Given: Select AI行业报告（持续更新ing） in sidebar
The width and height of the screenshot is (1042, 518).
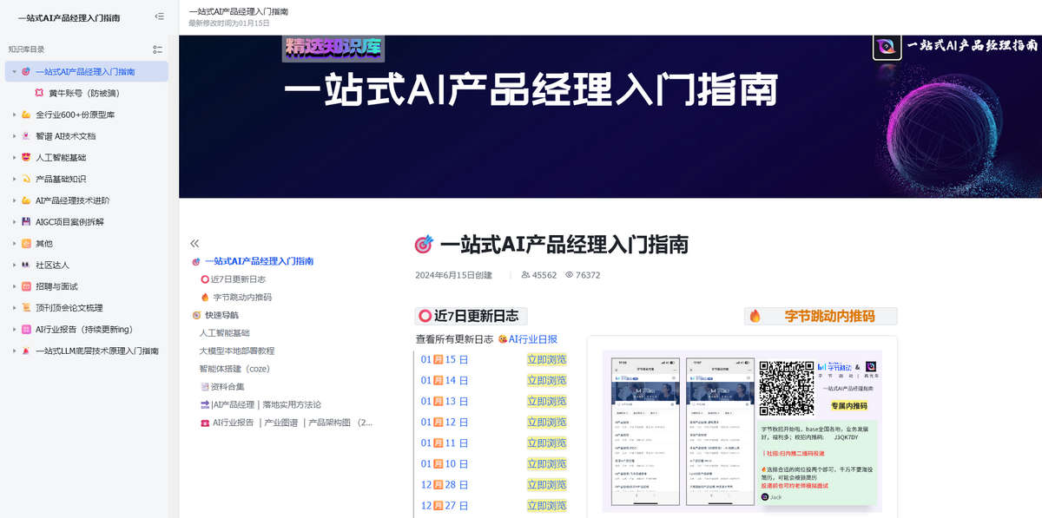Looking at the screenshot, I should tap(83, 330).
